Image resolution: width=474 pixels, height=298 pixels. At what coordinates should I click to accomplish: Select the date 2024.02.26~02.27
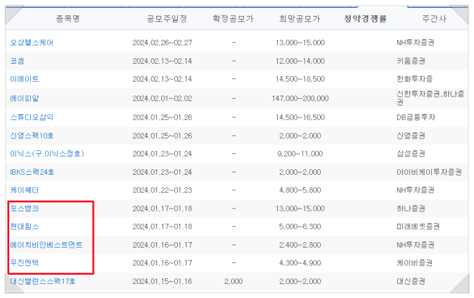(x=162, y=42)
